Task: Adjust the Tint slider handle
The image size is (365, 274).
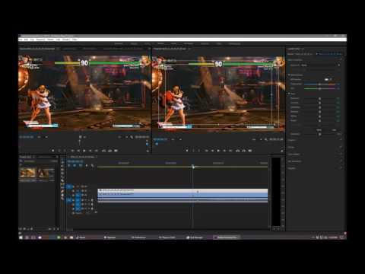Action: click(x=319, y=88)
